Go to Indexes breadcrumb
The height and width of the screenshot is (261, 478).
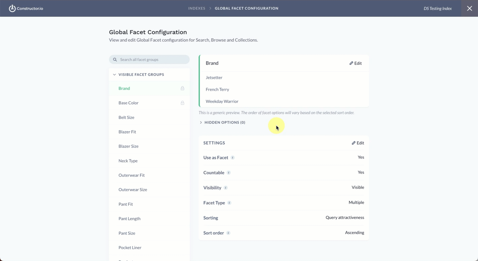(197, 8)
